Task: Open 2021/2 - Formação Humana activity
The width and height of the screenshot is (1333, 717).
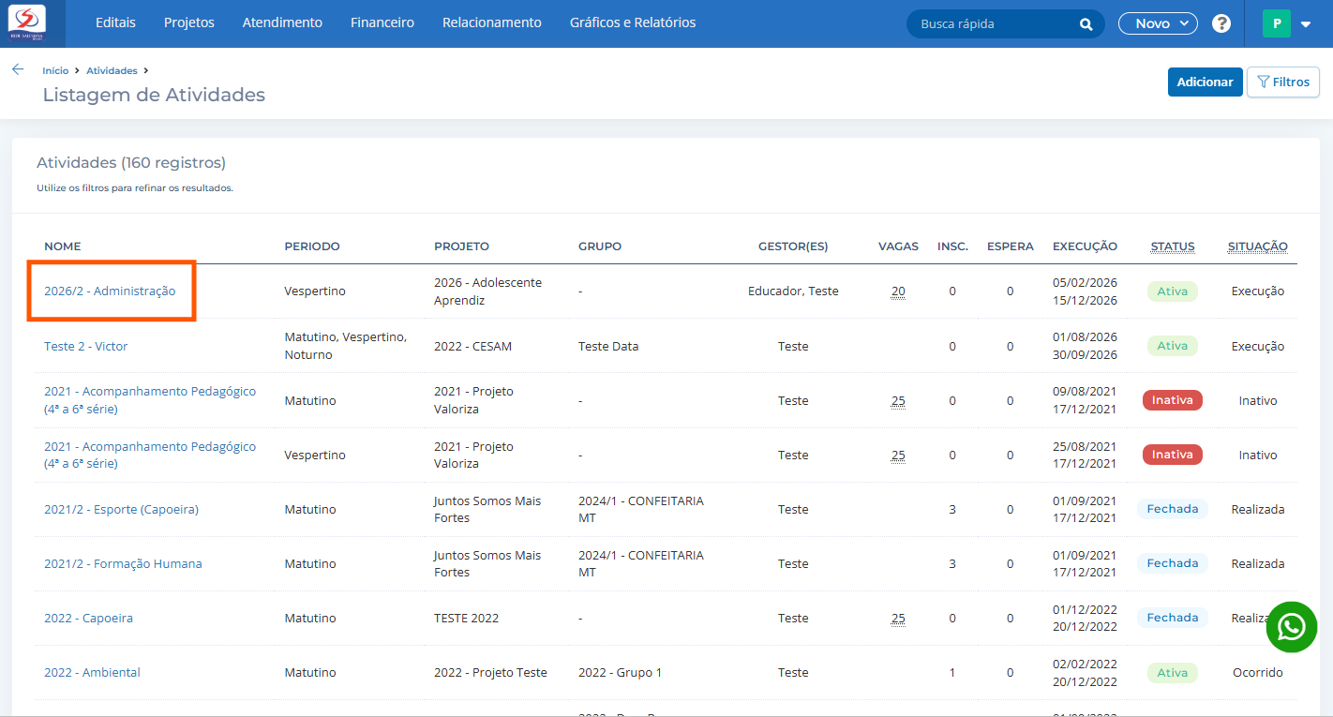Action: [123, 564]
